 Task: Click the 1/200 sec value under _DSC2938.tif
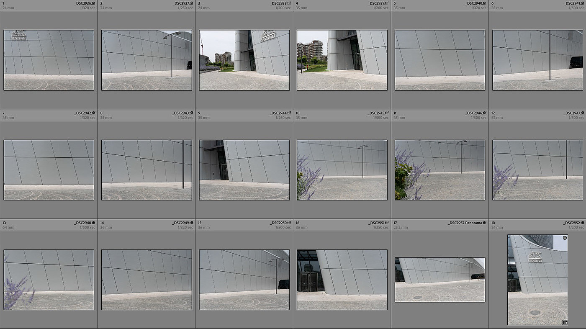coord(283,8)
